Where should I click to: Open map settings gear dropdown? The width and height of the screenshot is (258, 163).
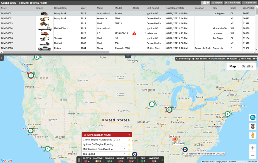click(x=255, y=59)
